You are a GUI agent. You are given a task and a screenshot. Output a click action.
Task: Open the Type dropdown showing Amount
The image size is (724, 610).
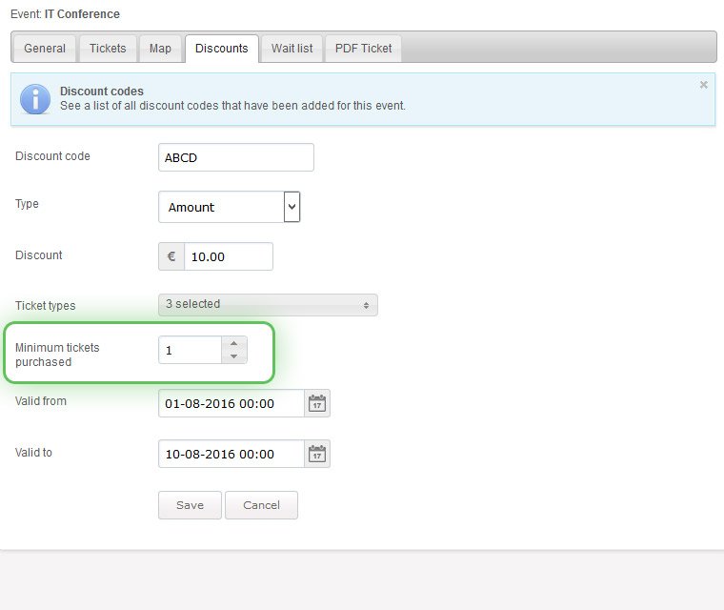click(229, 207)
